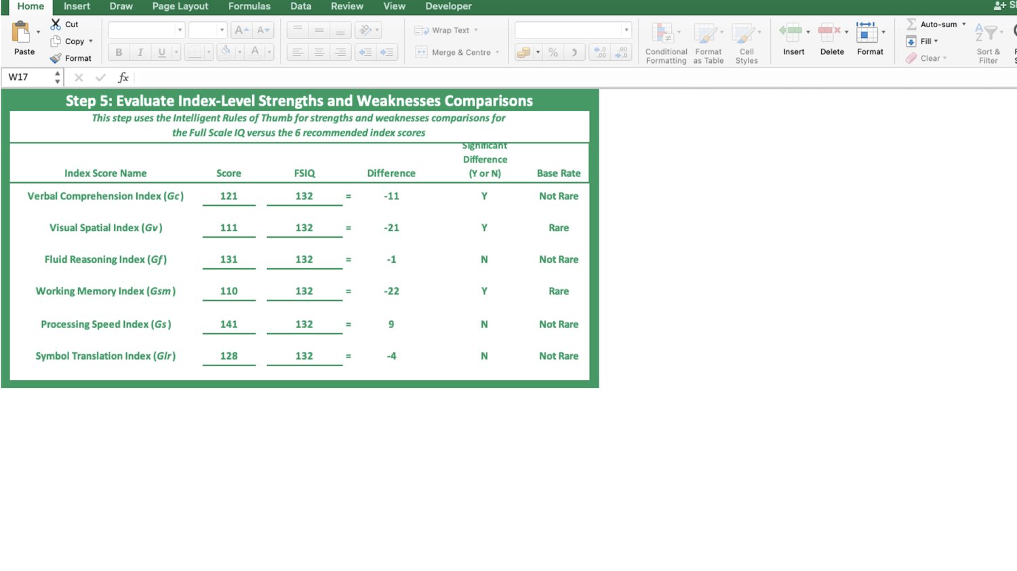Click the Wrap Text button
The height and width of the screenshot is (571, 1017).
[445, 30]
